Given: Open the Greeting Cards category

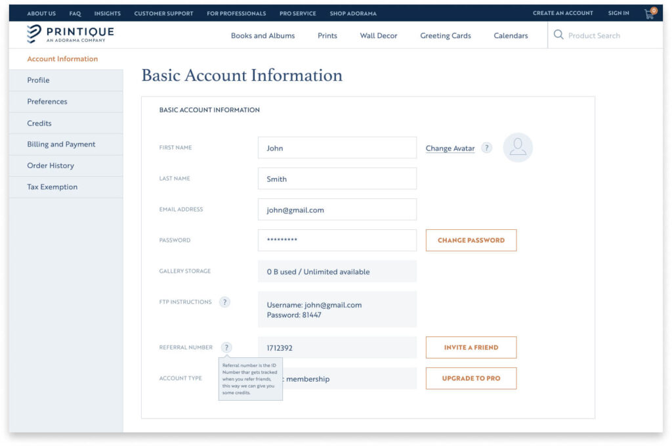Looking at the screenshot, I should [445, 36].
